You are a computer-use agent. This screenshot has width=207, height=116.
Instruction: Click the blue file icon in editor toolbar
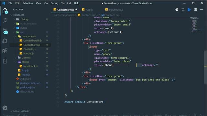pyautogui.click(x=189, y=10)
